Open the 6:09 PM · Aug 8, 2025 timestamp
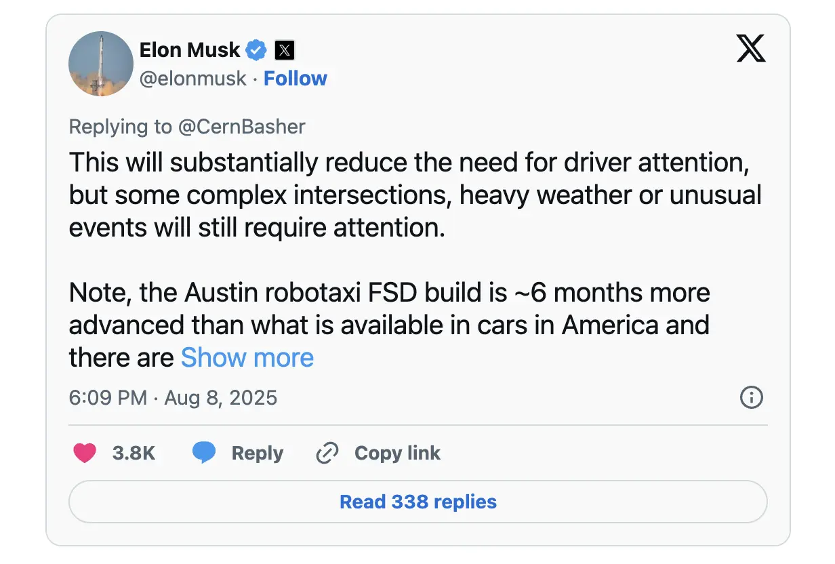This screenshot has width=835, height=564. pos(173,397)
